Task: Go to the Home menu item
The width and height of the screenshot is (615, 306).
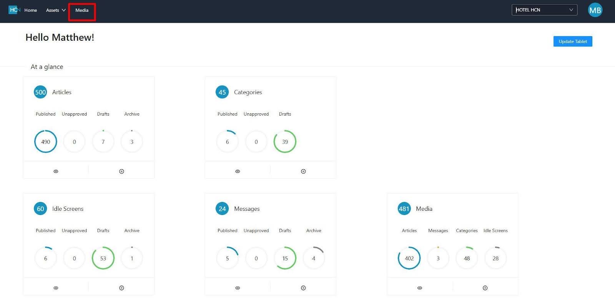Action: pyautogui.click(x=30, y=10)
